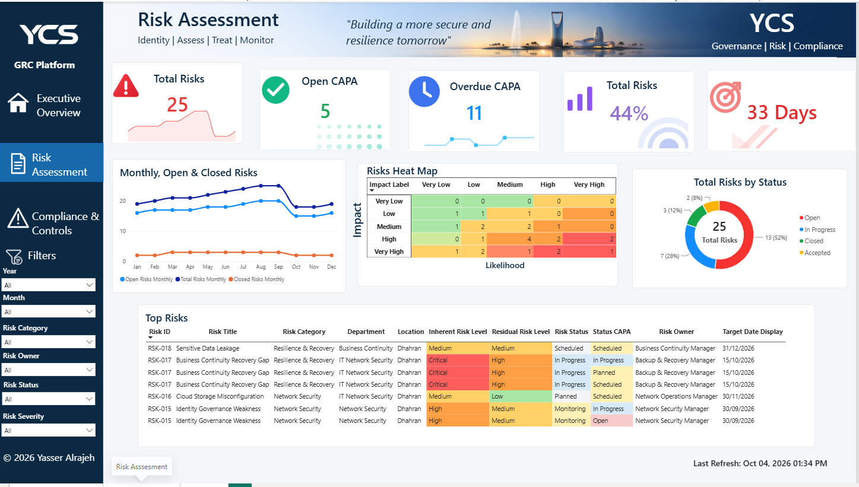Toggle the Closed legend item in donut legend
The width and height of the screenshot is (859, 487).
[x=811, y=241]
